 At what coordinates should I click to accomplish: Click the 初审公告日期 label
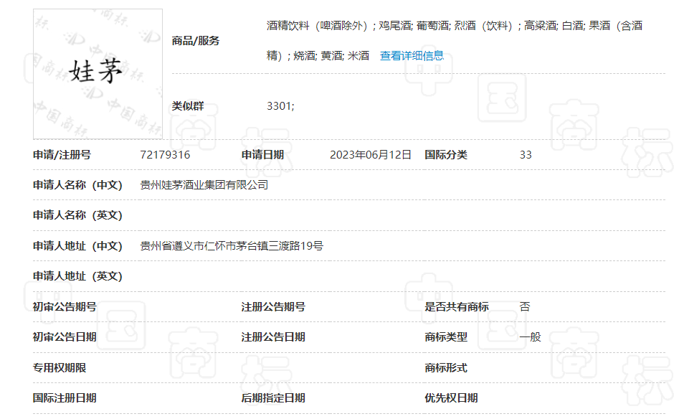pos(65,337)
